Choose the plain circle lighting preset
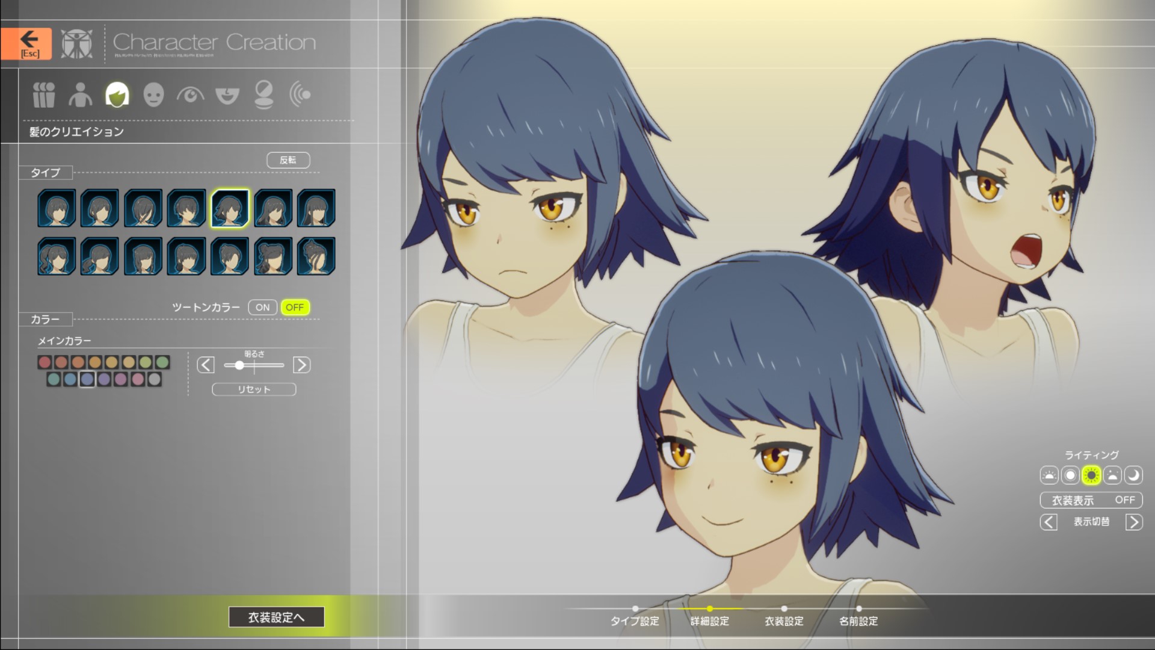 (1070, 475)
